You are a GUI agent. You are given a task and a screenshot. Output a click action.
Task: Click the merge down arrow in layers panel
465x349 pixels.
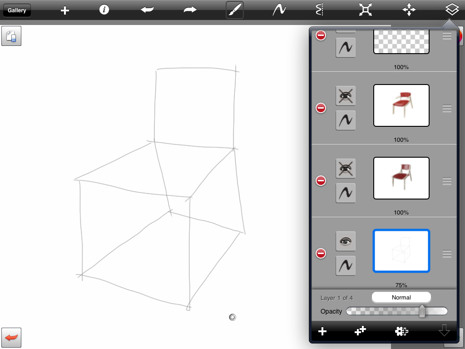coord(444,331)
